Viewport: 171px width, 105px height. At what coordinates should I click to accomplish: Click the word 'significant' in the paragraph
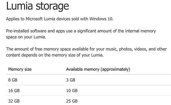(x=87, y=31)
